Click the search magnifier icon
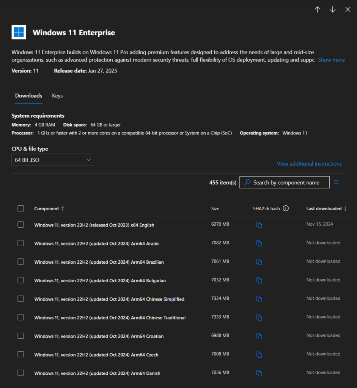 247,182
